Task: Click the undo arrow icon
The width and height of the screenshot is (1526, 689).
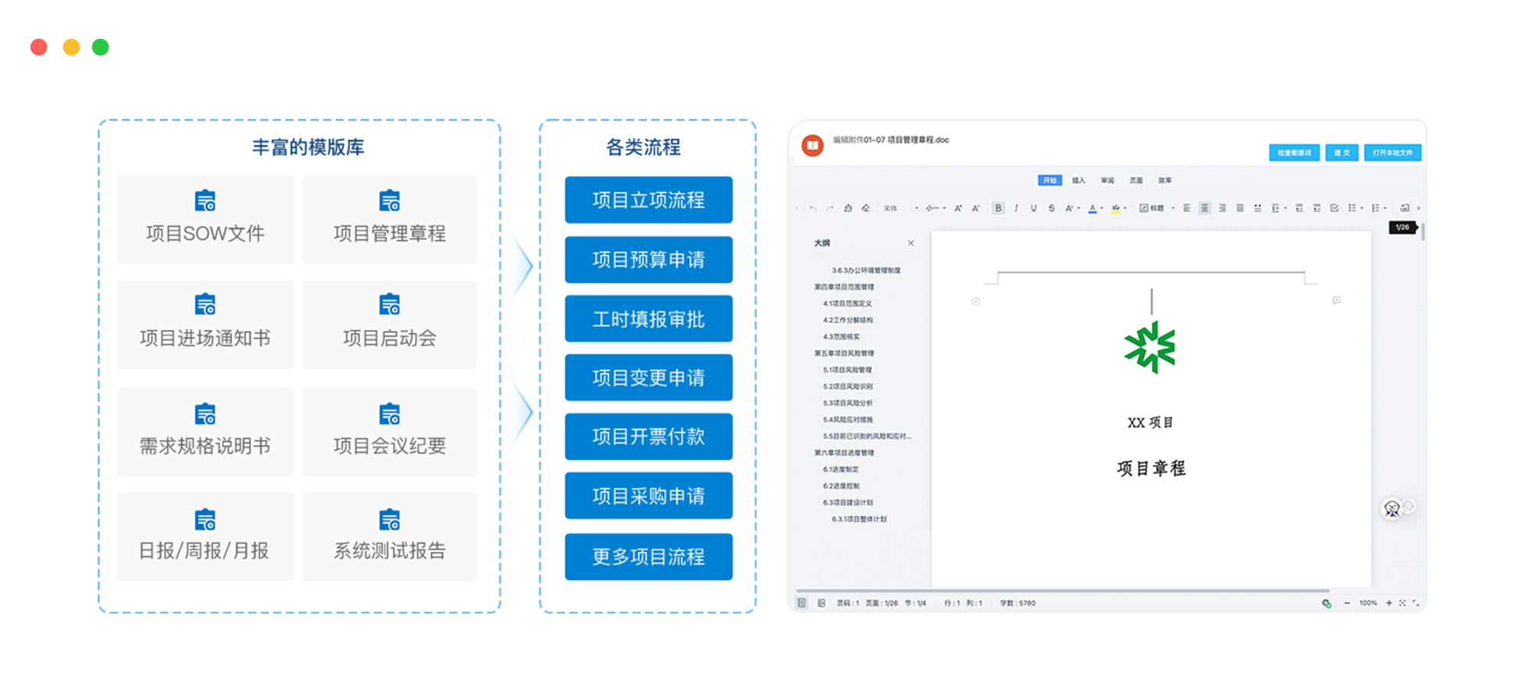Action: pyautogui.click(x=813, y=208)
